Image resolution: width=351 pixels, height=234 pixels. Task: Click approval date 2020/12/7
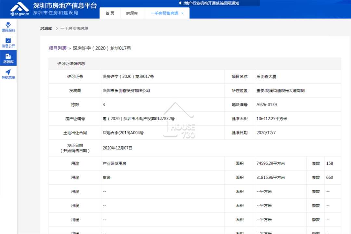(266, 133)
